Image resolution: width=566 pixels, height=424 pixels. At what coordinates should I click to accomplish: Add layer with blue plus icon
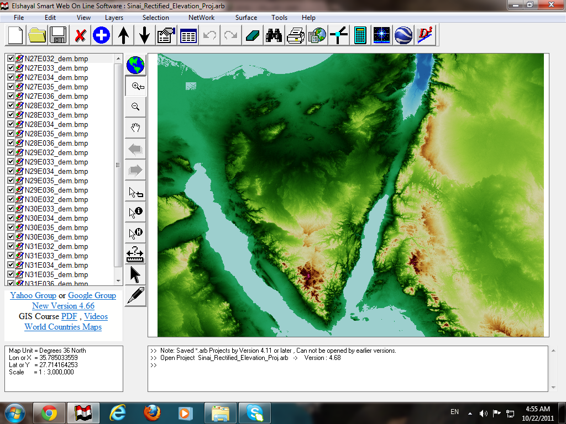click(x=102, y=35)
